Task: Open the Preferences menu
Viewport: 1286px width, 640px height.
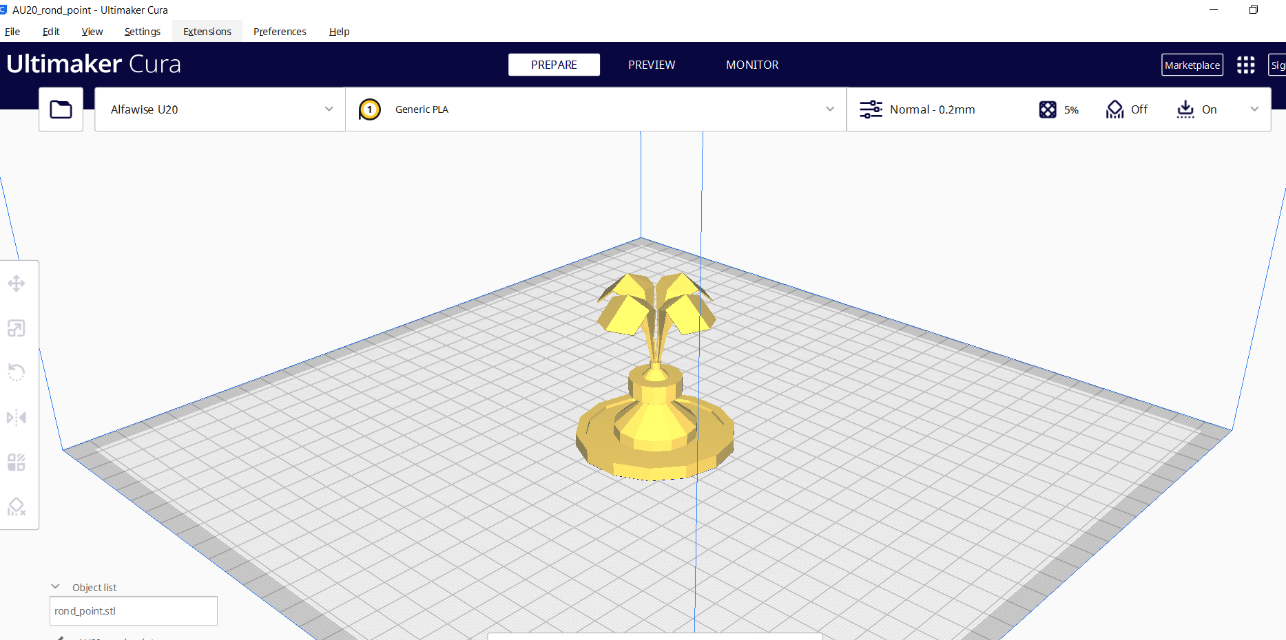Action: click(x=280, y=32)
